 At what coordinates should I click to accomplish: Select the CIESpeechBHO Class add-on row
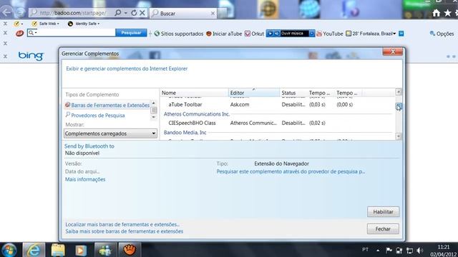tap(277, 123)
